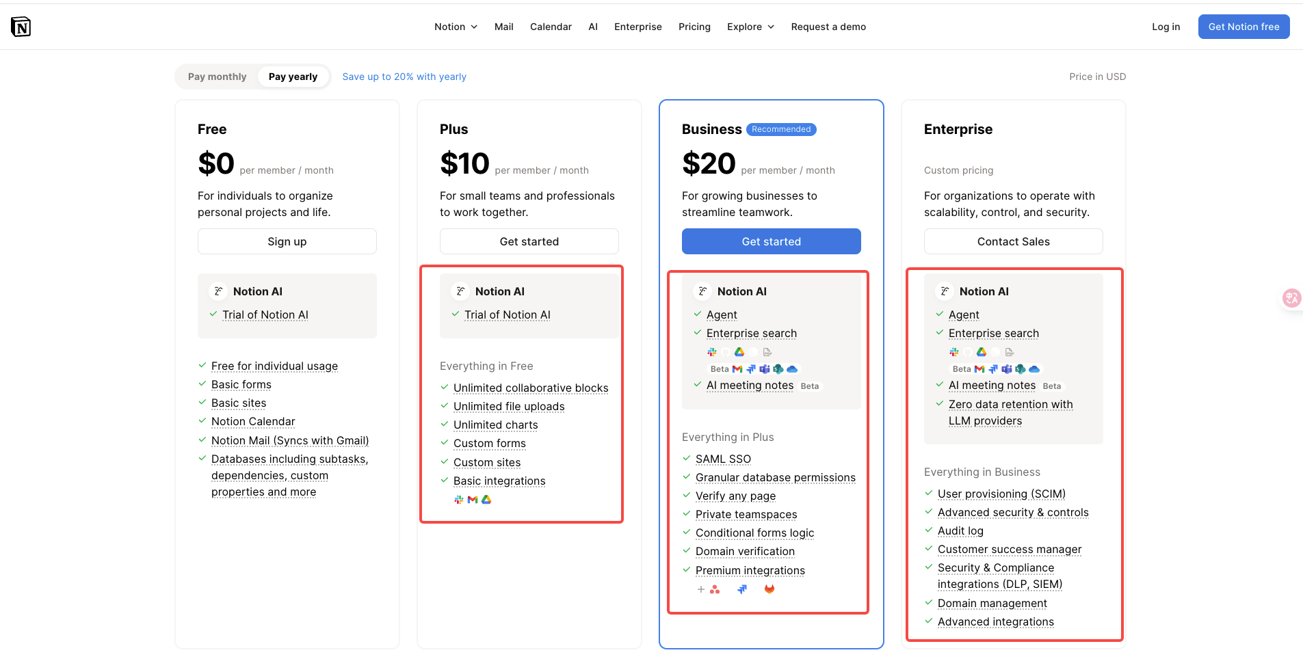Click the Notion logo in the header
The width and height of the screenshot is (1303, 659).
tap(21, 27)
